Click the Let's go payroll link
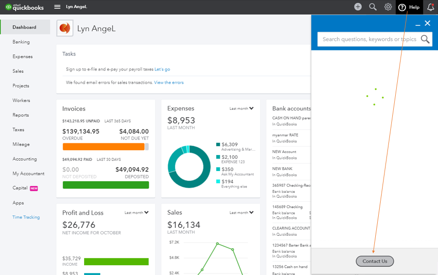The image size is (438, 275). 162,69
